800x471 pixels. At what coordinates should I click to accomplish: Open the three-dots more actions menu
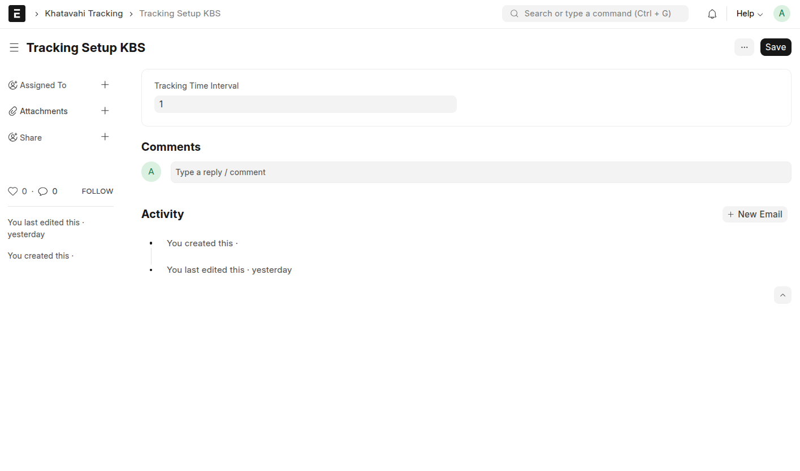[x=744, y=47]
